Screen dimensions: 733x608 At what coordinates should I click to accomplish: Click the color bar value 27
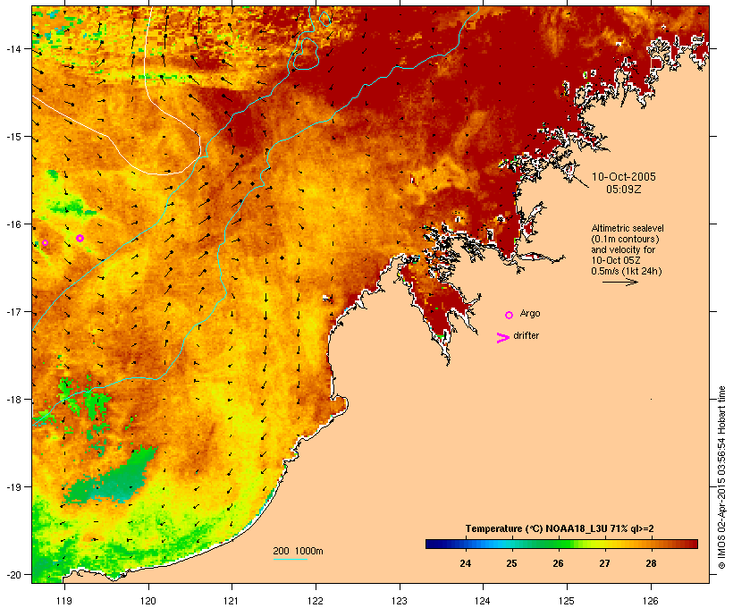[604, 563]
